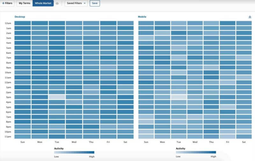Pick Mobile cell for Sunday at 3am
The height and width of the screenshot is (161, 255).
click(x=146, y=38)
